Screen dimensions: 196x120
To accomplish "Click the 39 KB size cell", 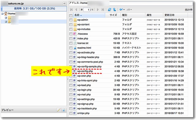I will pos(116,90).
